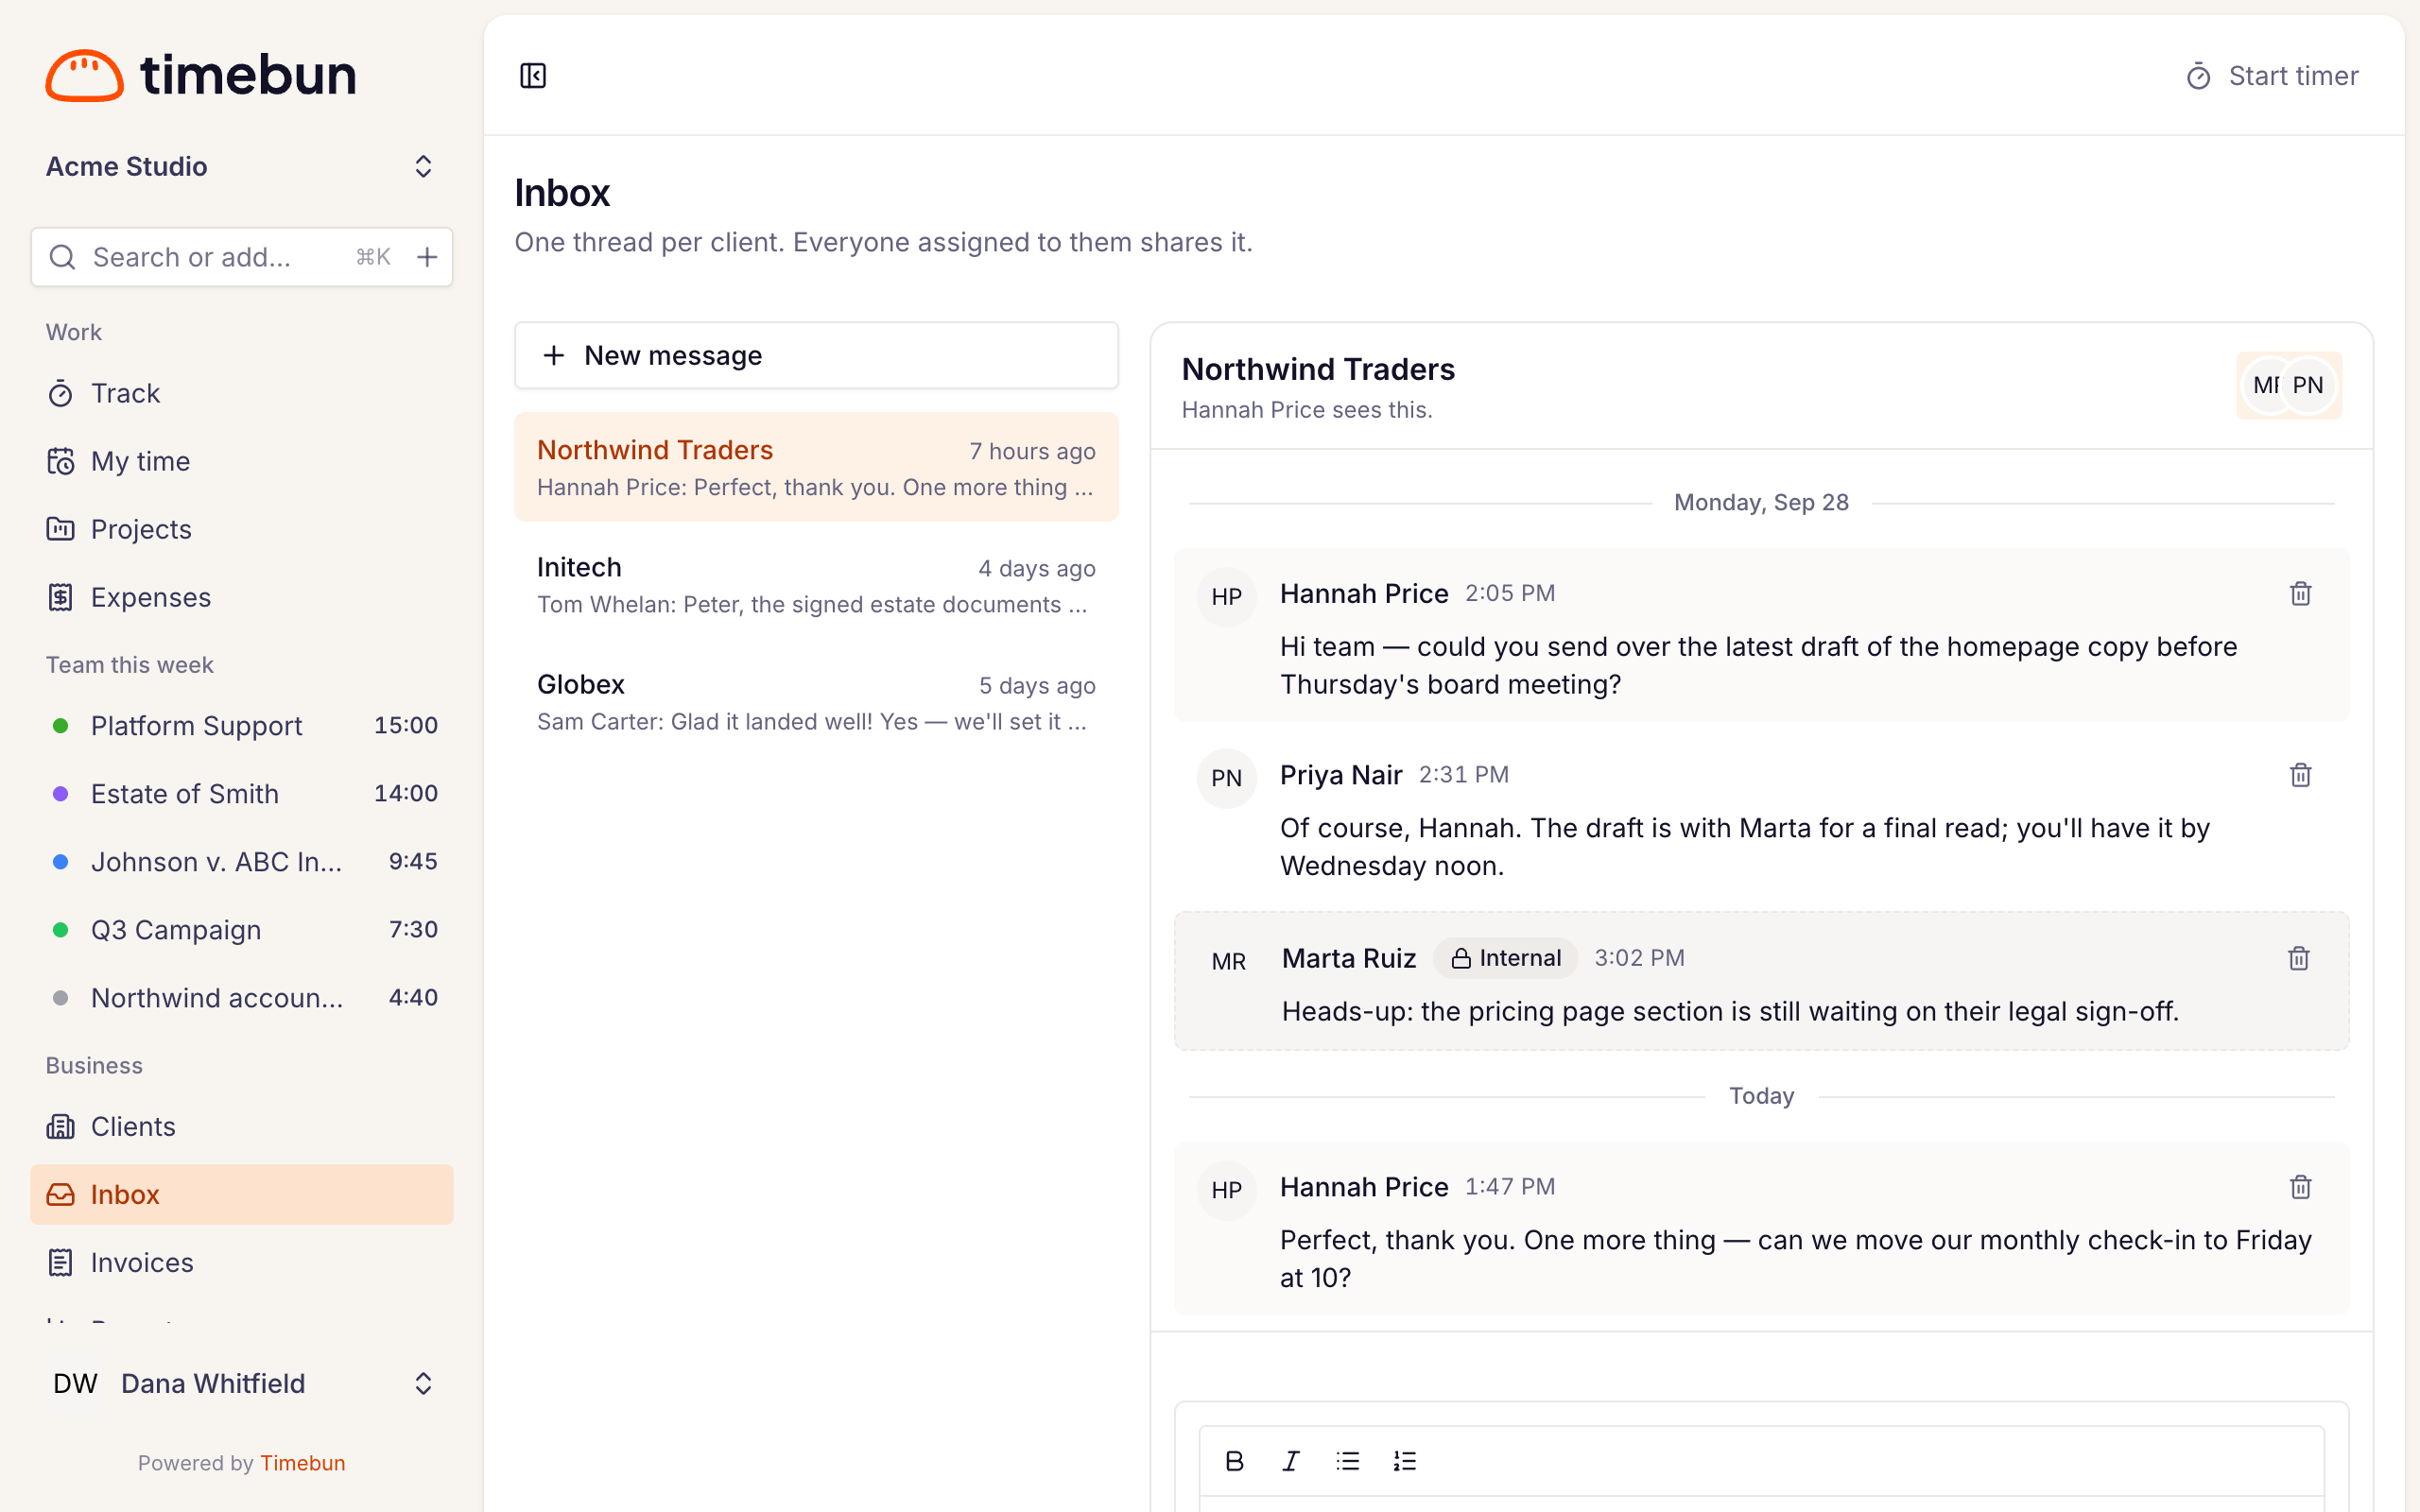The image size is (2420, 1512).
Task: Click the plus icon in search box
Action: (x=427, y=257)
